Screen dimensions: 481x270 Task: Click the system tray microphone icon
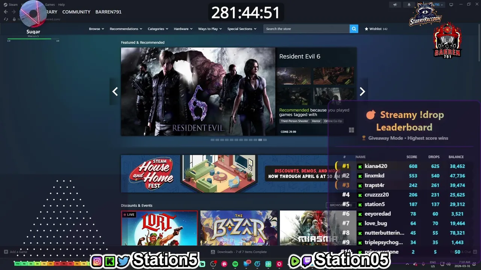point(423,264)
